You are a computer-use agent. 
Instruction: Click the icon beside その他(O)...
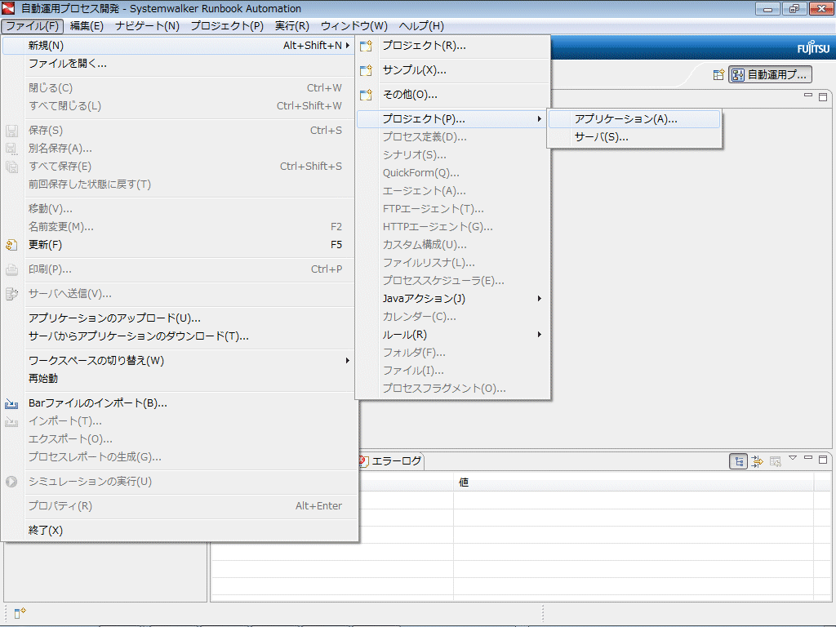pyautogui.click(x=366, y=95)
